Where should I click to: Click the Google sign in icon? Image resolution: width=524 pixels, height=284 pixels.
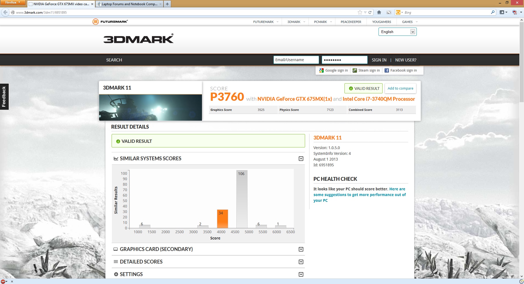coord(321,70)
